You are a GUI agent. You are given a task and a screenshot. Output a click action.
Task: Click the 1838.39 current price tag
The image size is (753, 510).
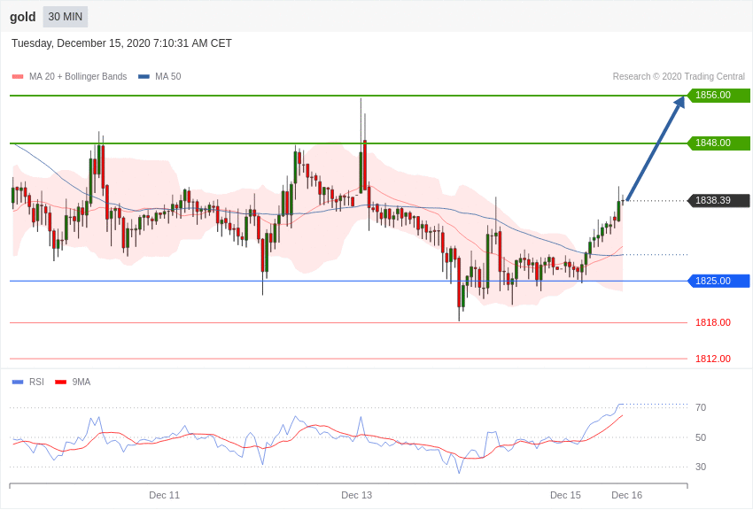click(718, 200)
